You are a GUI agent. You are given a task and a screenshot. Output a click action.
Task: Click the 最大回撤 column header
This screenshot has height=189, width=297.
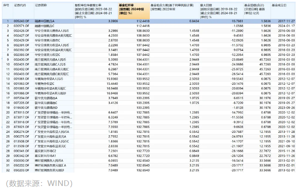tap(221, 11)
